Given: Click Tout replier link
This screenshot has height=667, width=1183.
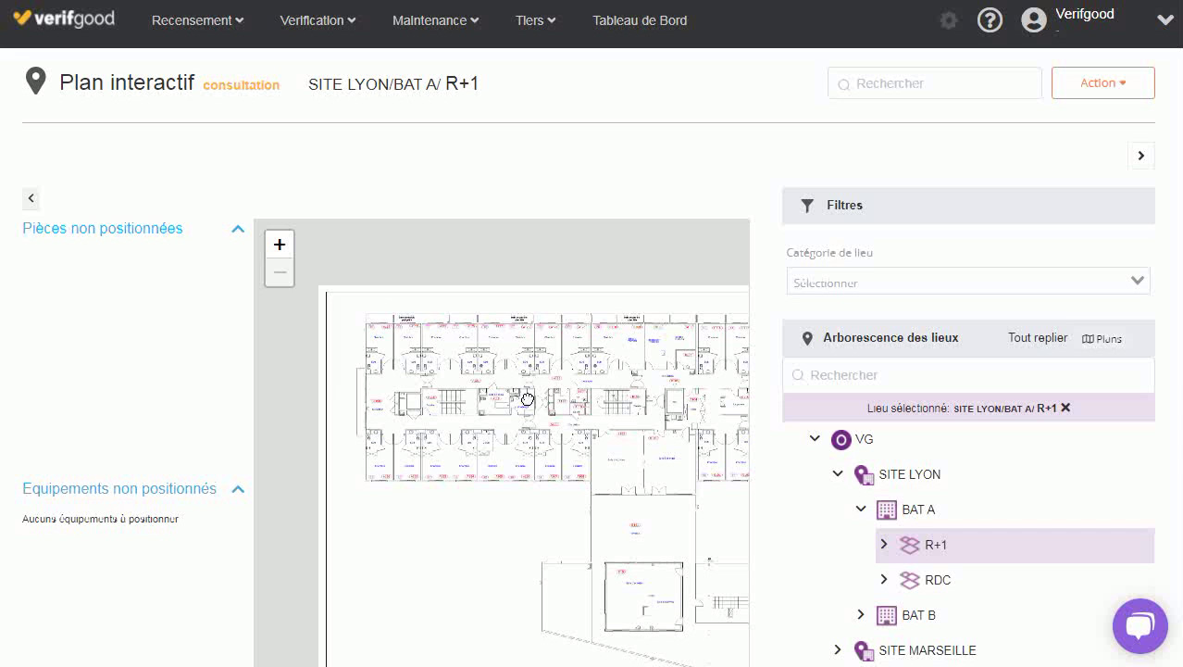Looking at the screenshot, I should pos(1037,338).
